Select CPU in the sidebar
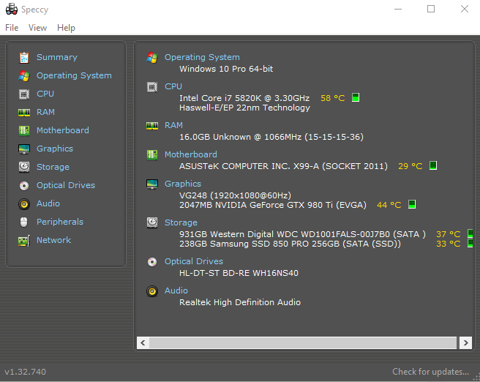Screen dimensions: 480x382 (x=45, y=94)
